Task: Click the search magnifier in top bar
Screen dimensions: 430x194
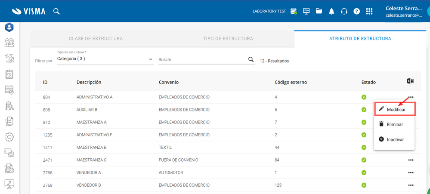Action: (56, 11)
